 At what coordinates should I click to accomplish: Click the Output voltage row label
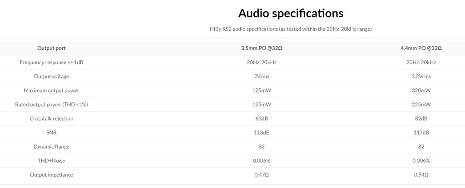click(x=51, y=76)
